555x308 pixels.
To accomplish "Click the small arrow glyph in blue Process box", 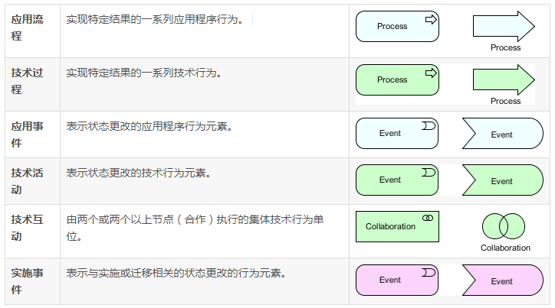I will tap(431, 19).
